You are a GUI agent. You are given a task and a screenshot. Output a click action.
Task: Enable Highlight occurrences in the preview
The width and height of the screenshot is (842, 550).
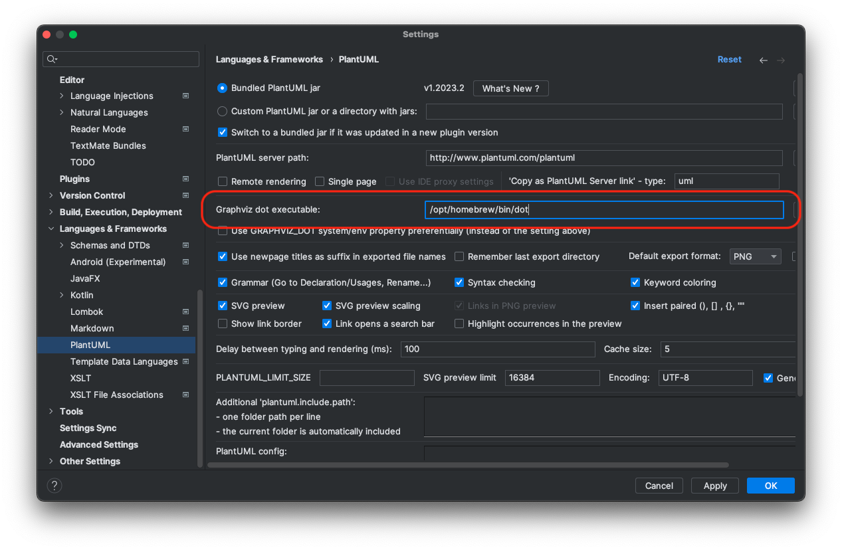tap(459, 323)
